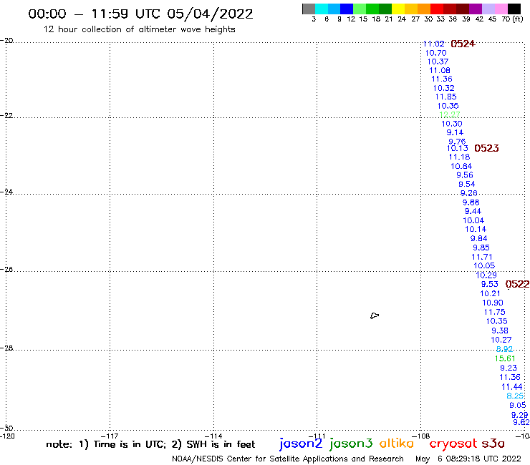
Task: Click the longitude axis label -111
Action: click(x=317, y=436)
